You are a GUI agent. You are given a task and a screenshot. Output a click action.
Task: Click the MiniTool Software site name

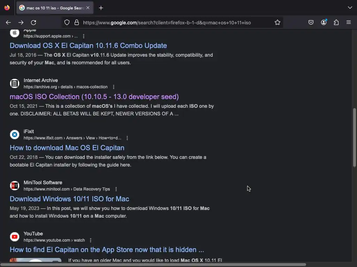pos(43,183)
